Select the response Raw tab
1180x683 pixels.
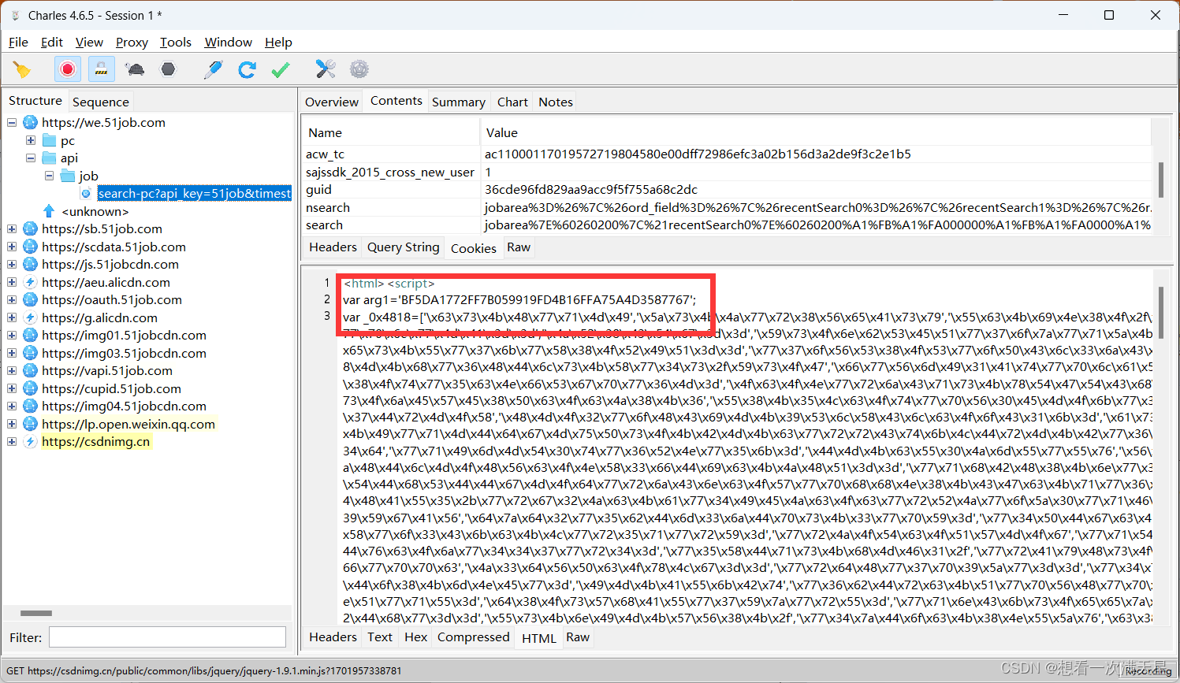[578, 637]
